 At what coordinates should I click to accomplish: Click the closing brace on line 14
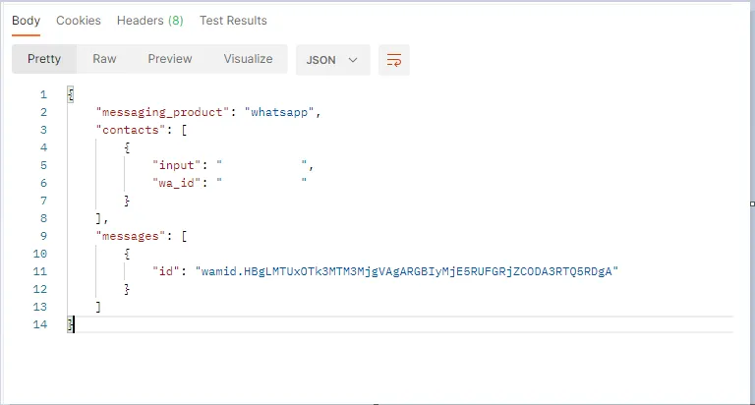tap(70, 324)
